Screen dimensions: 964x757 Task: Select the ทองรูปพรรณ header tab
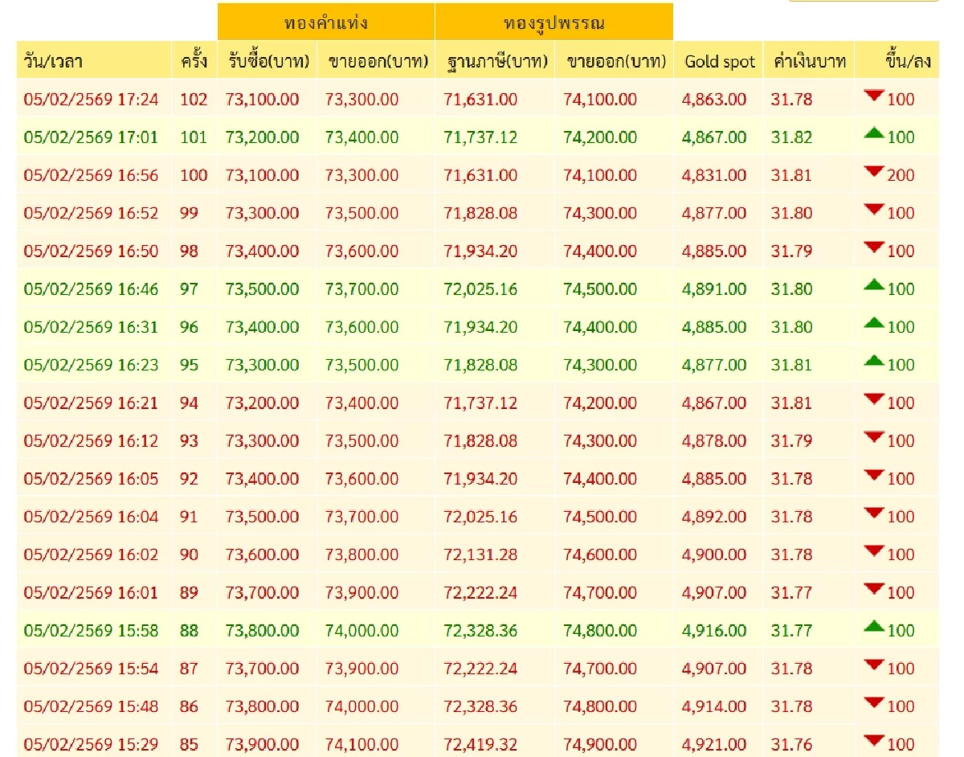click(553, 23)
